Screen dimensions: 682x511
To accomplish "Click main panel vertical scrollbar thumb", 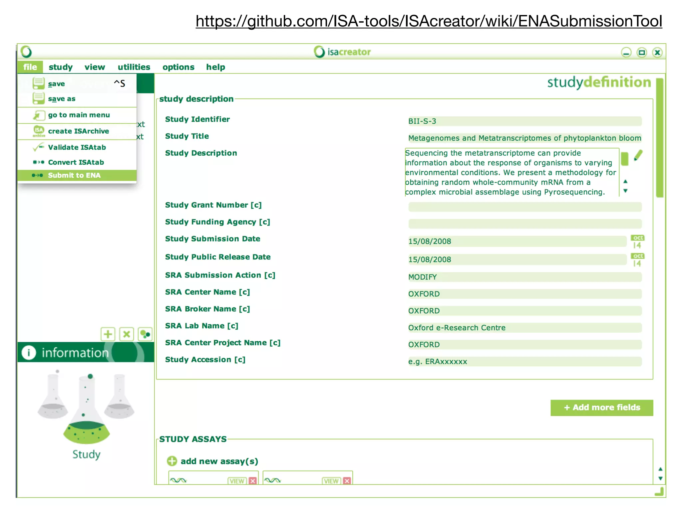I will point(660,138).
